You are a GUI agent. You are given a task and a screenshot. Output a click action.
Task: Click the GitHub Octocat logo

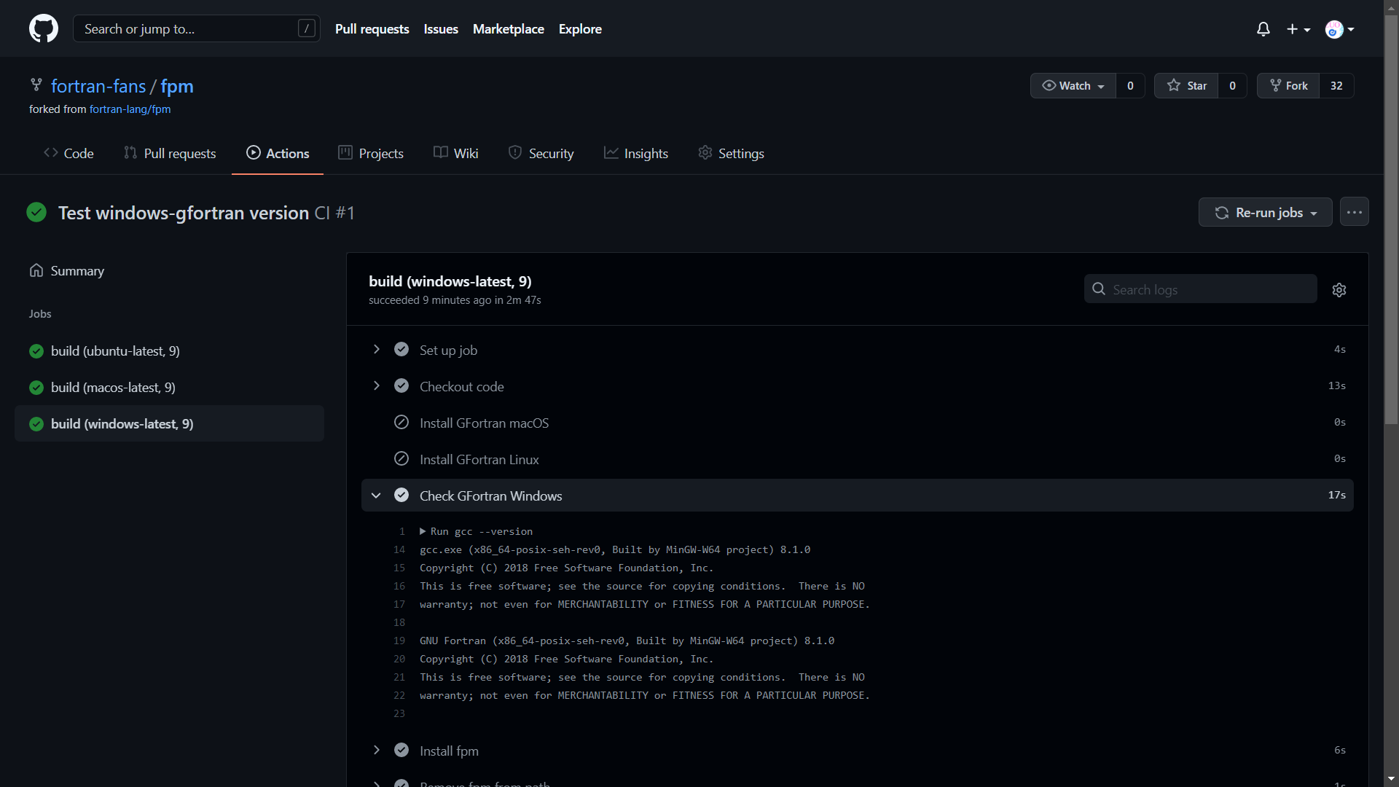pos(44,28)
